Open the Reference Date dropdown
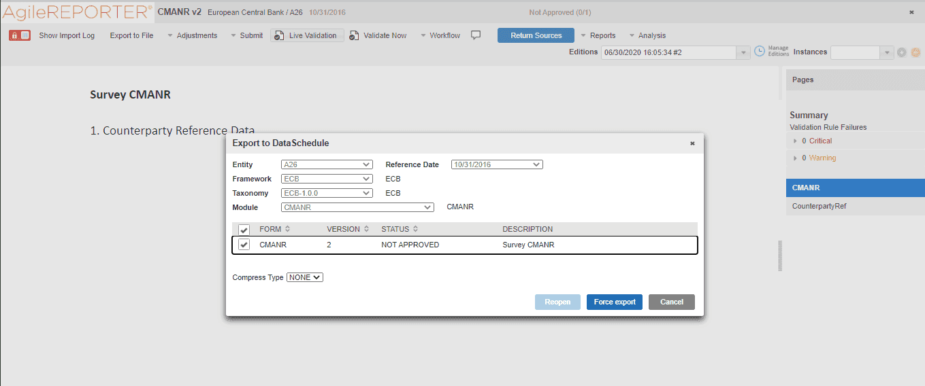Image resolution: width=925 pixels, height=386 pixels. click(497, 164)
